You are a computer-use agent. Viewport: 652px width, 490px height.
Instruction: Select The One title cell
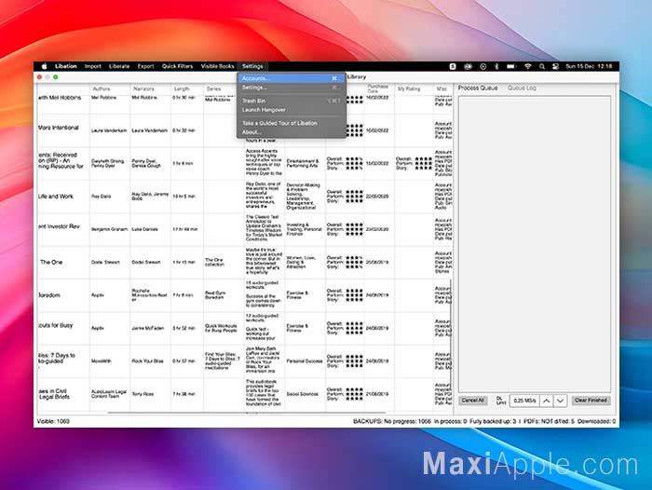[x=63, y=262]
